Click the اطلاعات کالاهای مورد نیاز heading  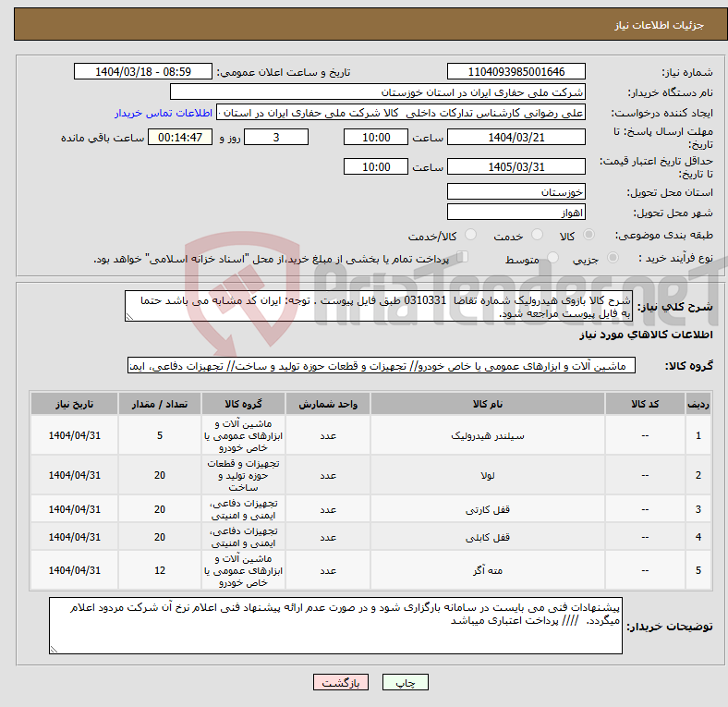click(646, 335)
